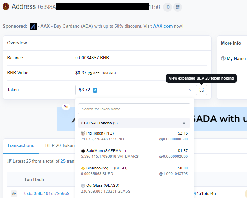Viewport: 247px width, 198px height.
Task: Click the 0.00066963 BUSD amount
Action: (x=97, y=174)
